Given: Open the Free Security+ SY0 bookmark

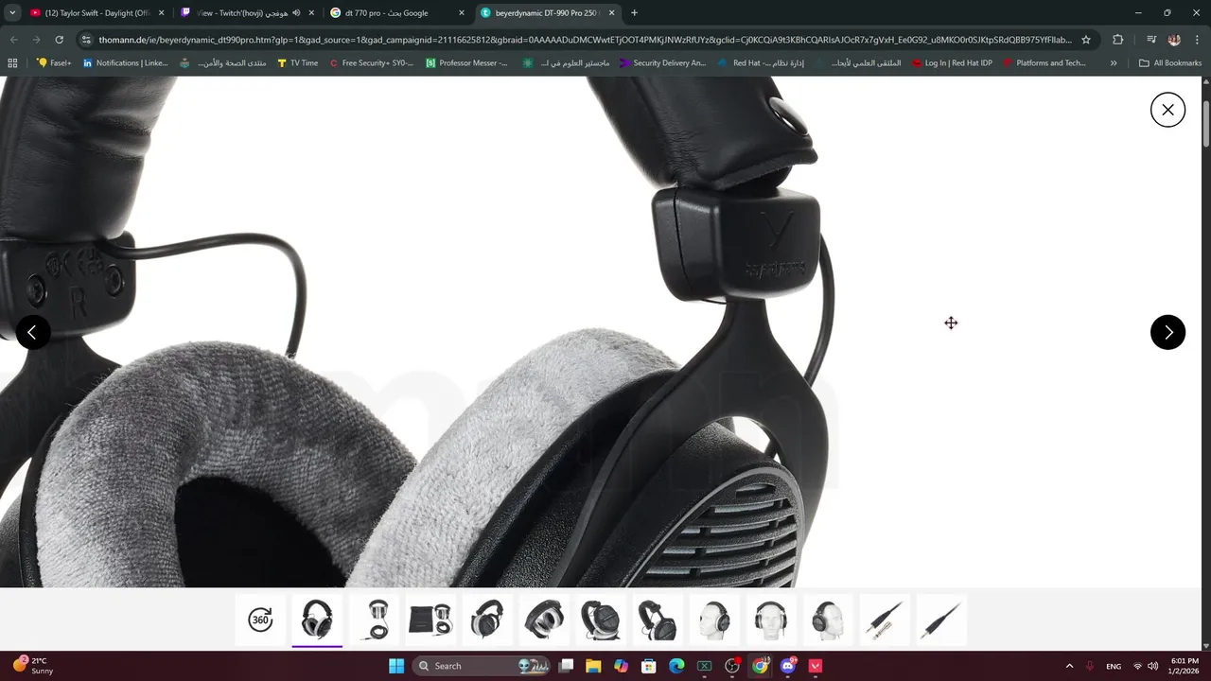Looking at the screenshot, I should coord(371,63).
